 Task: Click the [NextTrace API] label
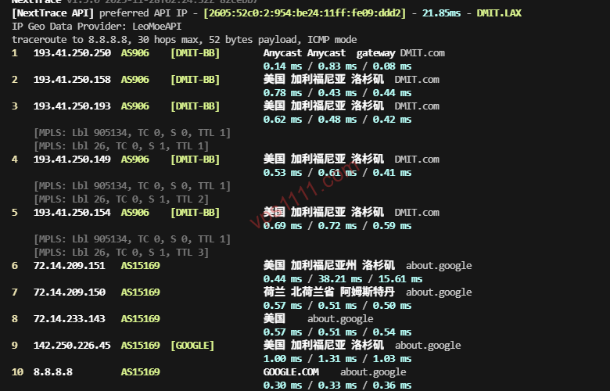53,13
